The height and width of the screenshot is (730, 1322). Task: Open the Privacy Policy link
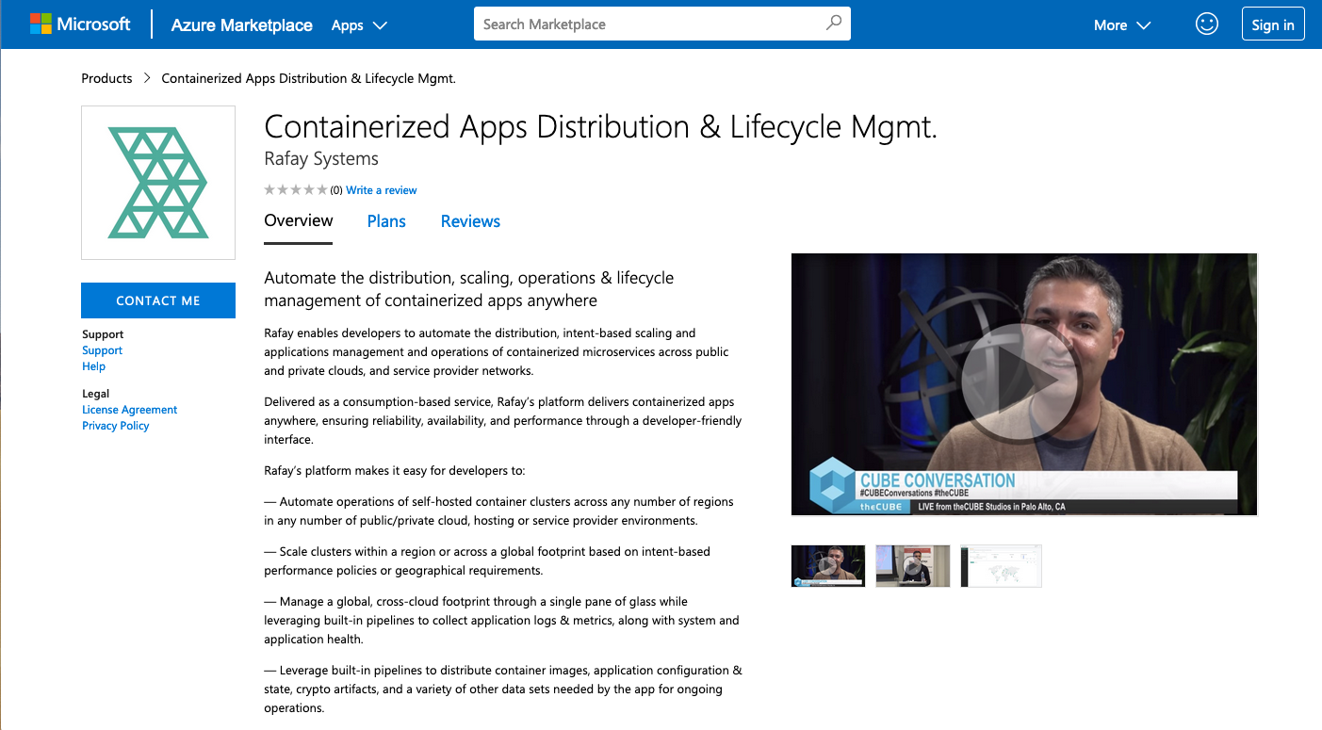pos(115,426)
